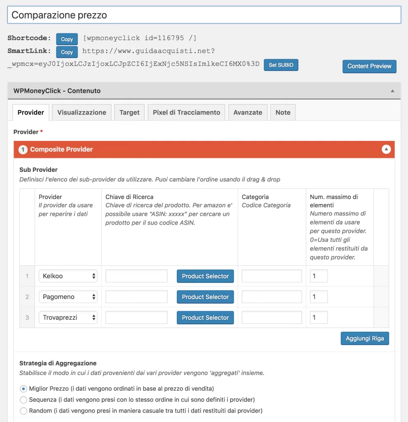Add a row with Aggiungi Riga
The height and width of the screenshot is (422, 408).
(x=365, y=338)
